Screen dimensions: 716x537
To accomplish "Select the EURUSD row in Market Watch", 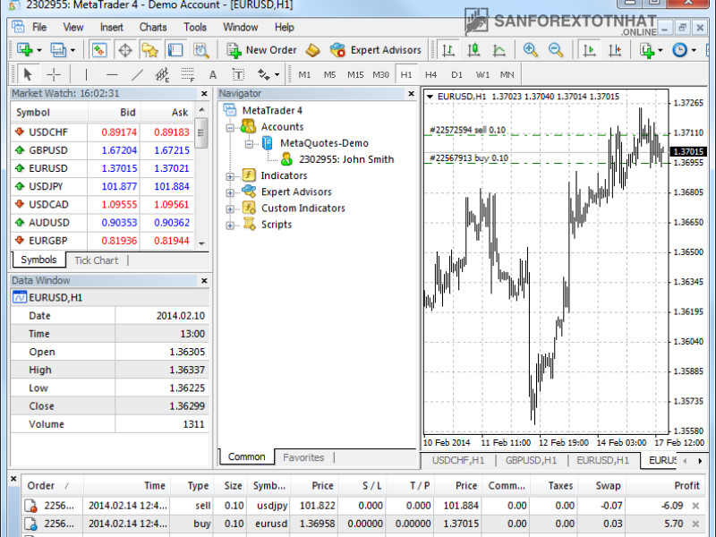I will coord(103,168).
